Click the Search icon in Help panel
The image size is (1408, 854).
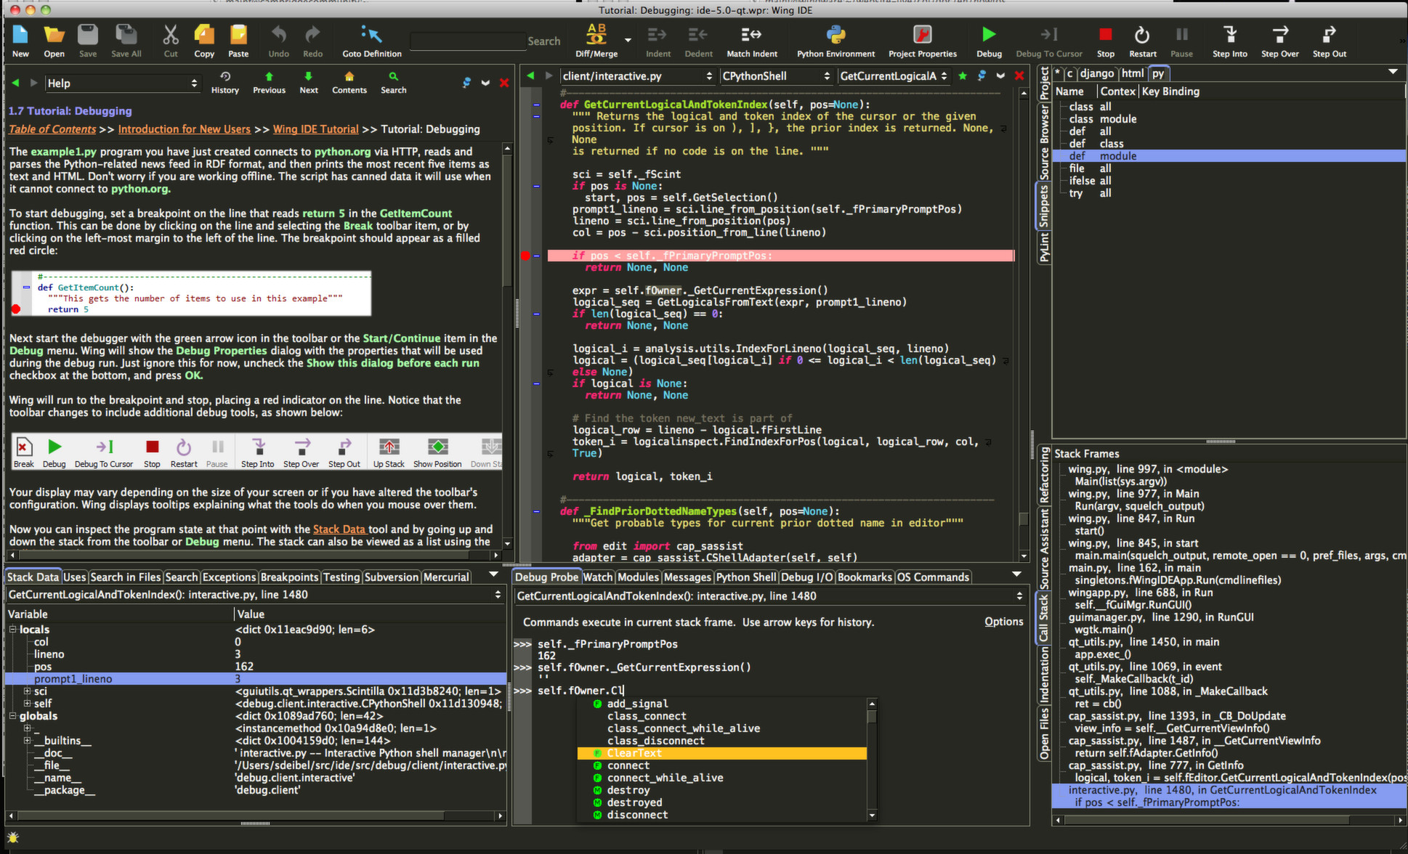(392, 78)
